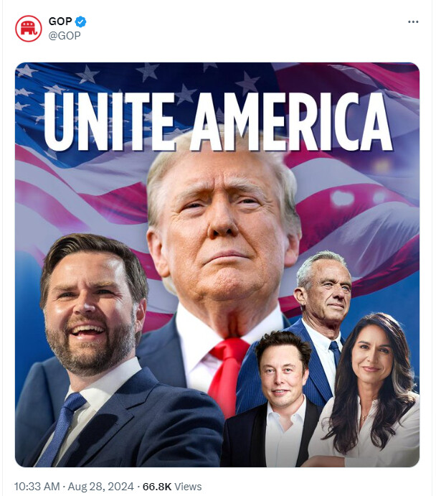Click the Aug 28, 2024 date
436x496 pixels.
(x=101, y=486)
